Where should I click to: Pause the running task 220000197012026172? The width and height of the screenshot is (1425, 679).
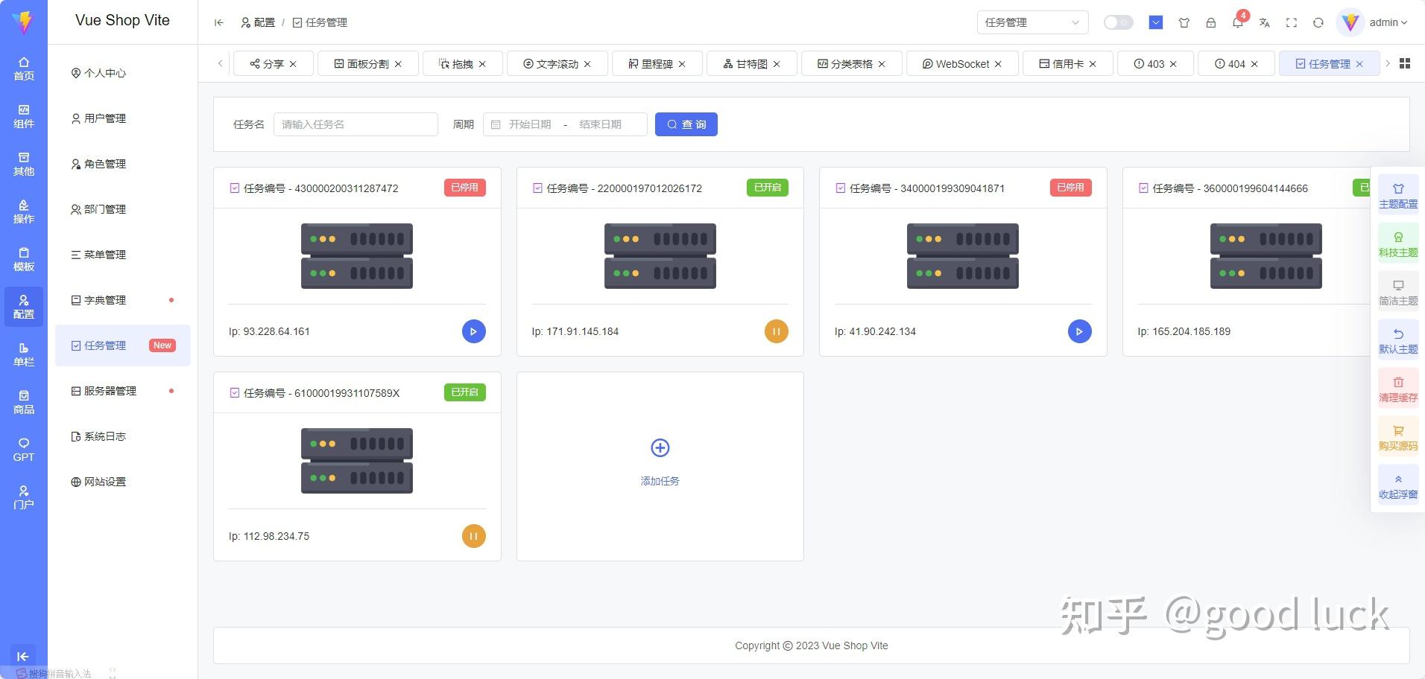pyautogui.click(x=777, y=331)
